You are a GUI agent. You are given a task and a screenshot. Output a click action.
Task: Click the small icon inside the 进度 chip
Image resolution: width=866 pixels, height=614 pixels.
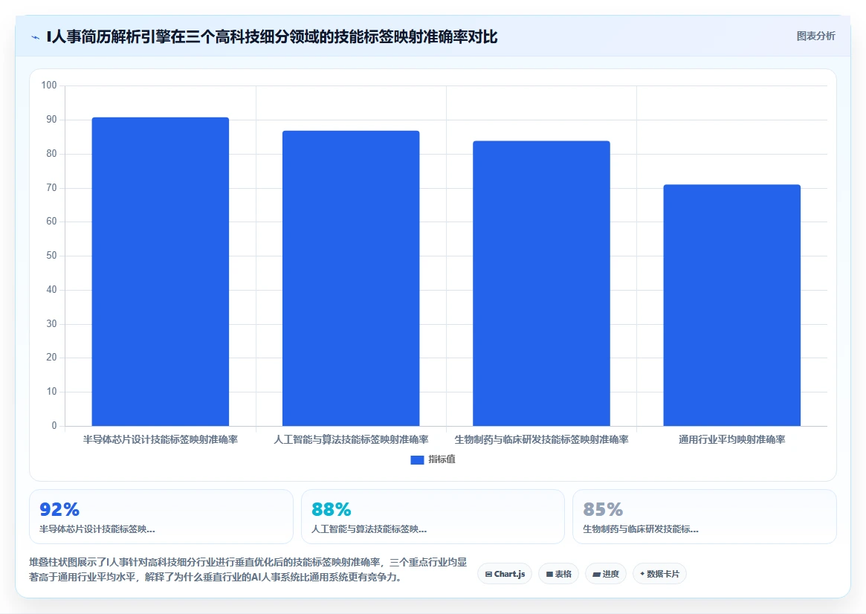(x=596, y=575)
